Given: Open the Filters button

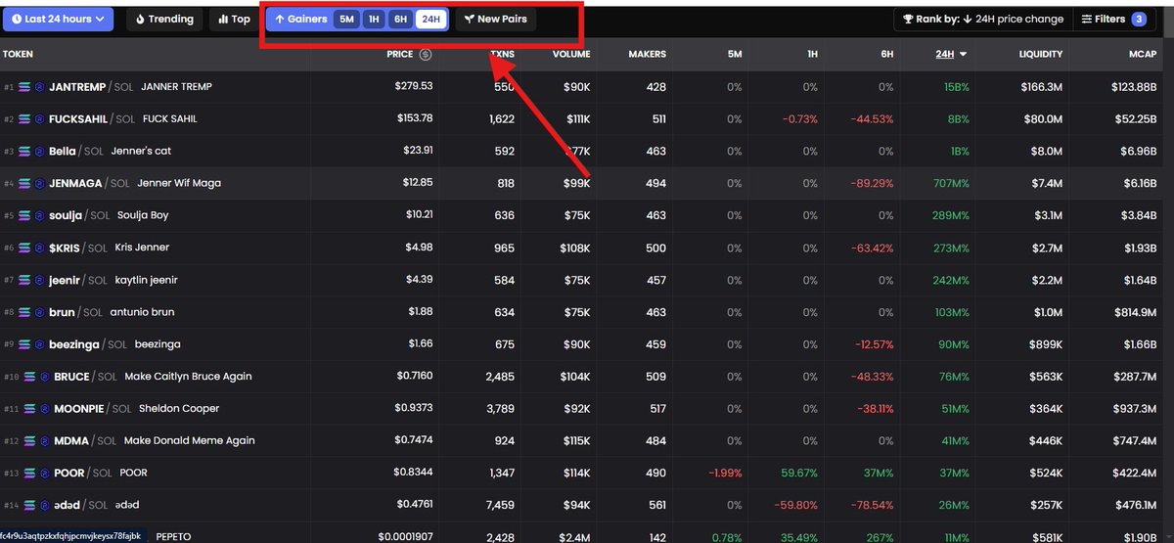Looking at the screenshot, I should pyautogui.click(x=1113, y=19).
